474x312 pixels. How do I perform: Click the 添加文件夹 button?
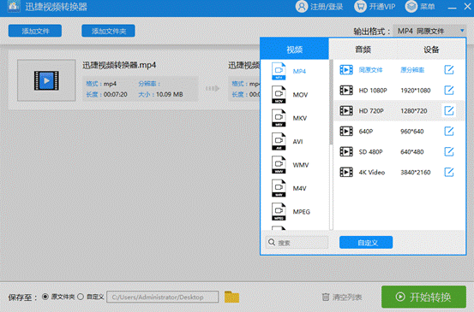[x=108, y=31]
